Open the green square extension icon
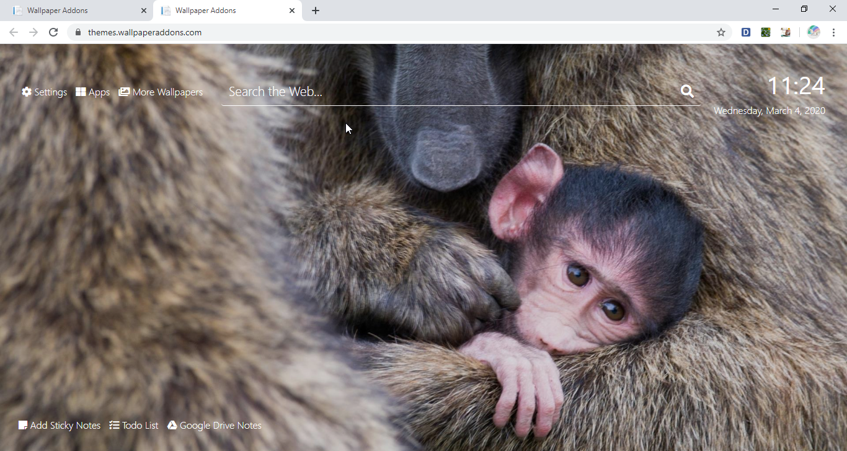 (766, 32)
